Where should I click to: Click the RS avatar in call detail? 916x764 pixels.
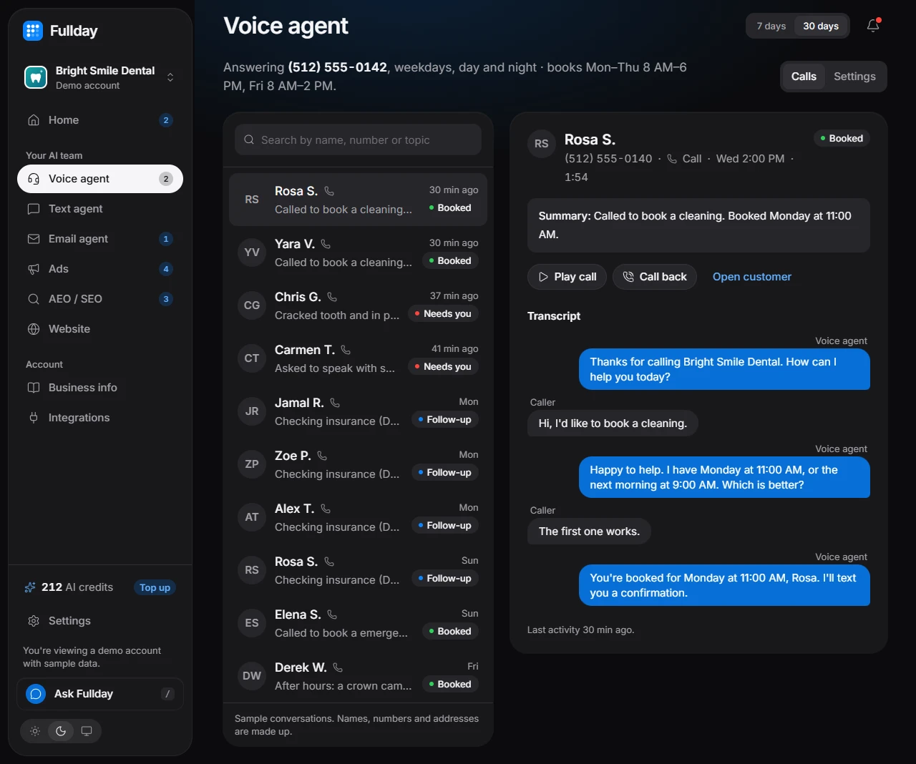(542, 144)
